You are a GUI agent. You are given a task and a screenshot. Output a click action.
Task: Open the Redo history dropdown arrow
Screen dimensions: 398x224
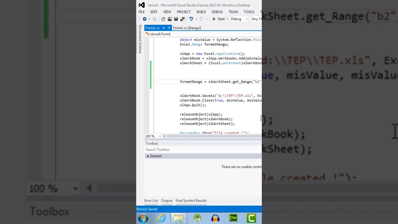coord(206,19)
